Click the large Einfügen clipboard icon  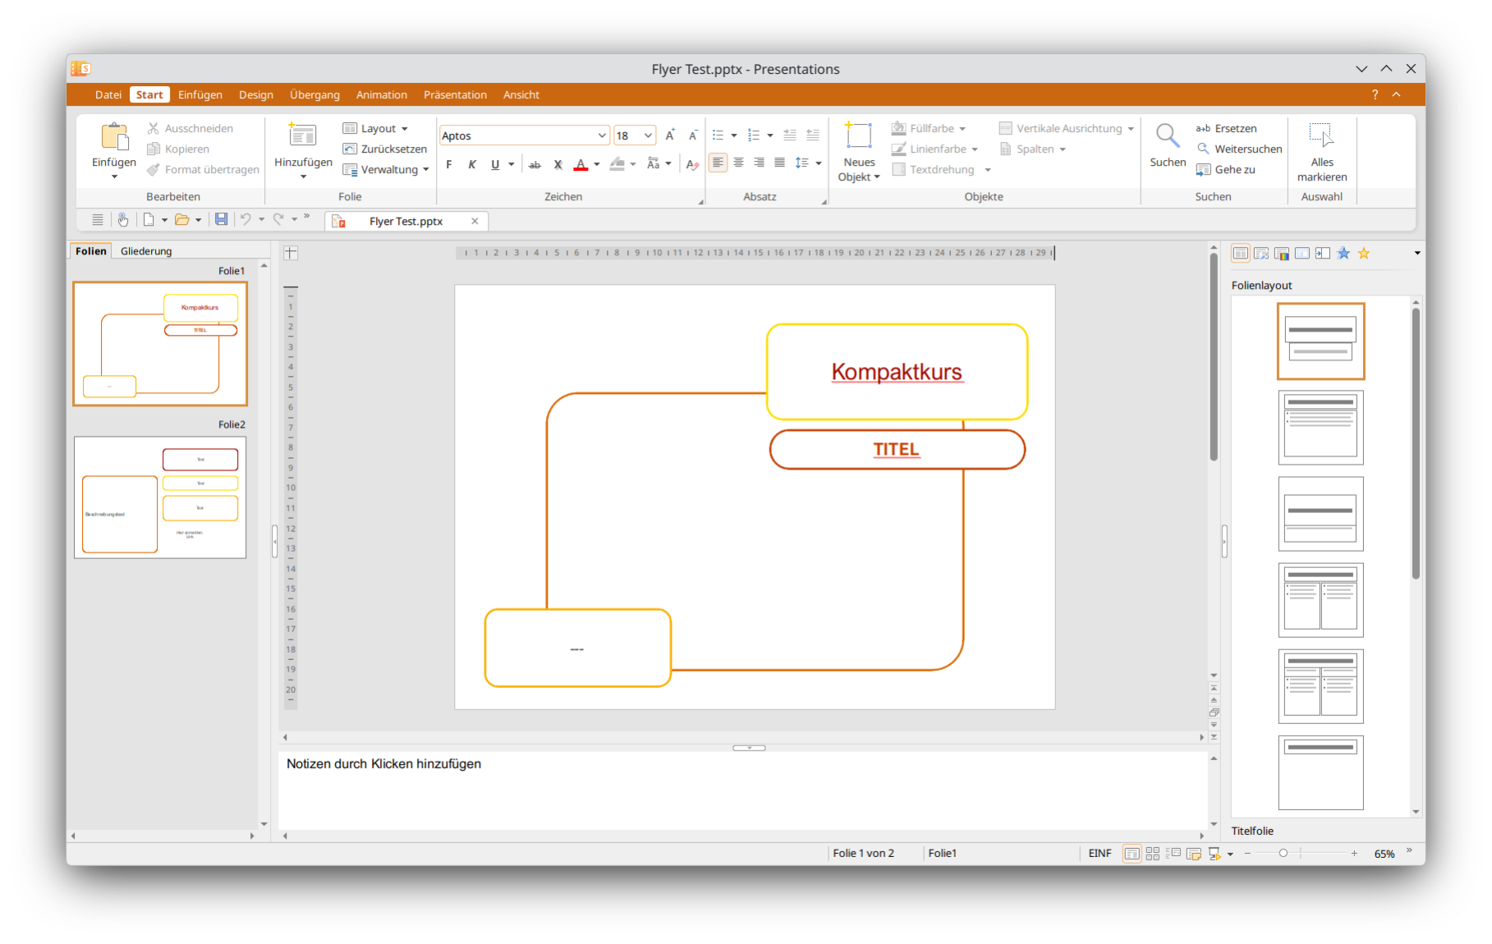click(x=114, y=137)
